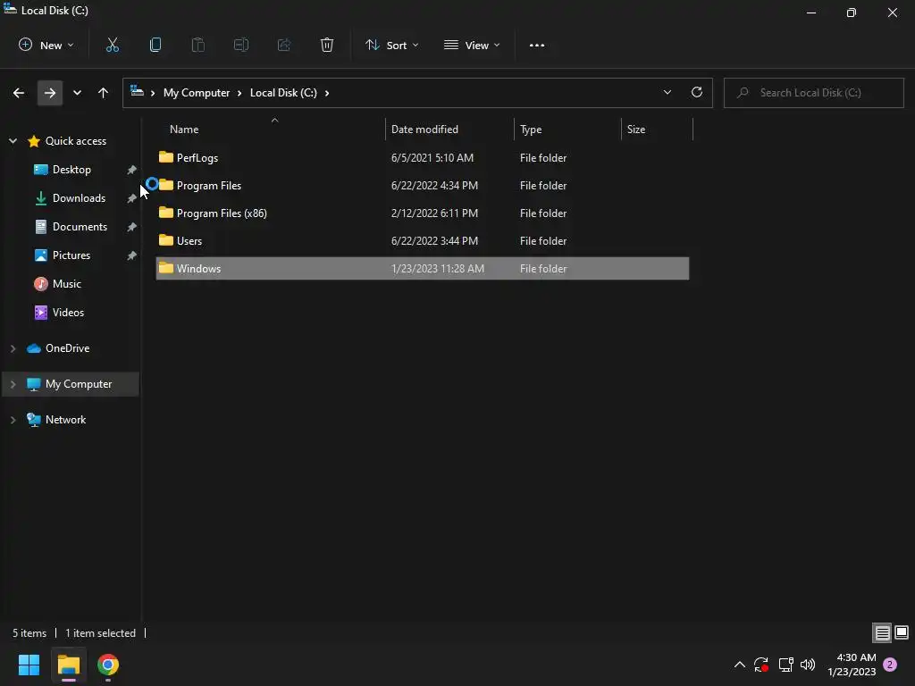Screen dimensions: 915x686
Task: Sort by Date modified column header
Action: tap(449, 129)
